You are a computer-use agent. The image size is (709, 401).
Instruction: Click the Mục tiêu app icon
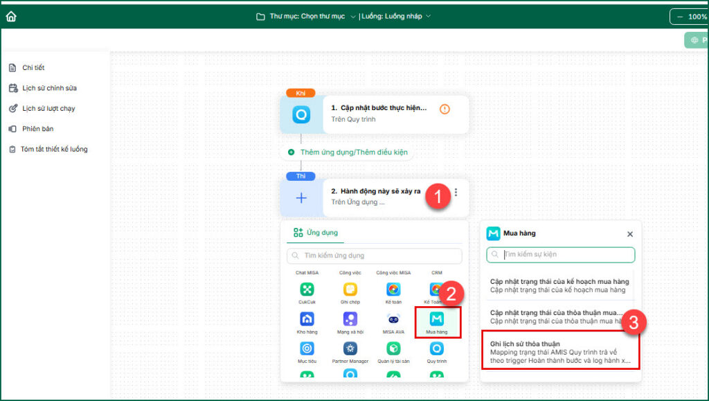tap(307, 348)
